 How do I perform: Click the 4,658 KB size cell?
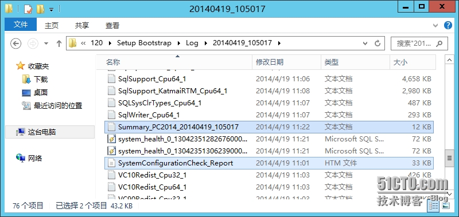pyautogui.click(x=417, y=79)
